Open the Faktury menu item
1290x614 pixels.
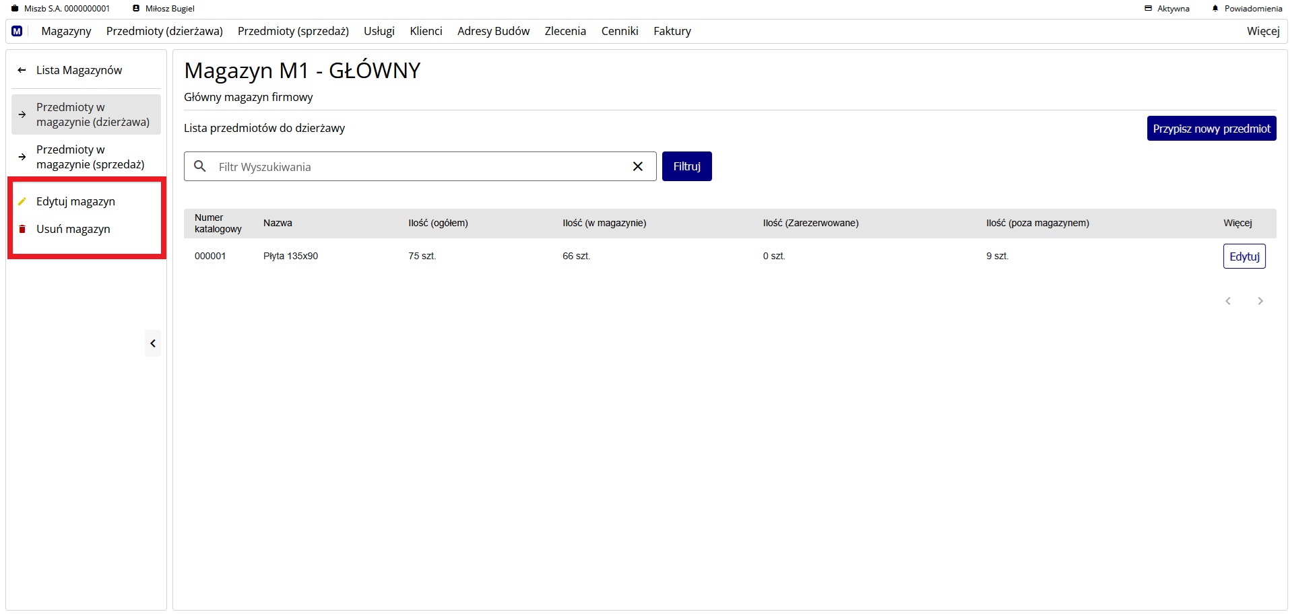point(672,31)
